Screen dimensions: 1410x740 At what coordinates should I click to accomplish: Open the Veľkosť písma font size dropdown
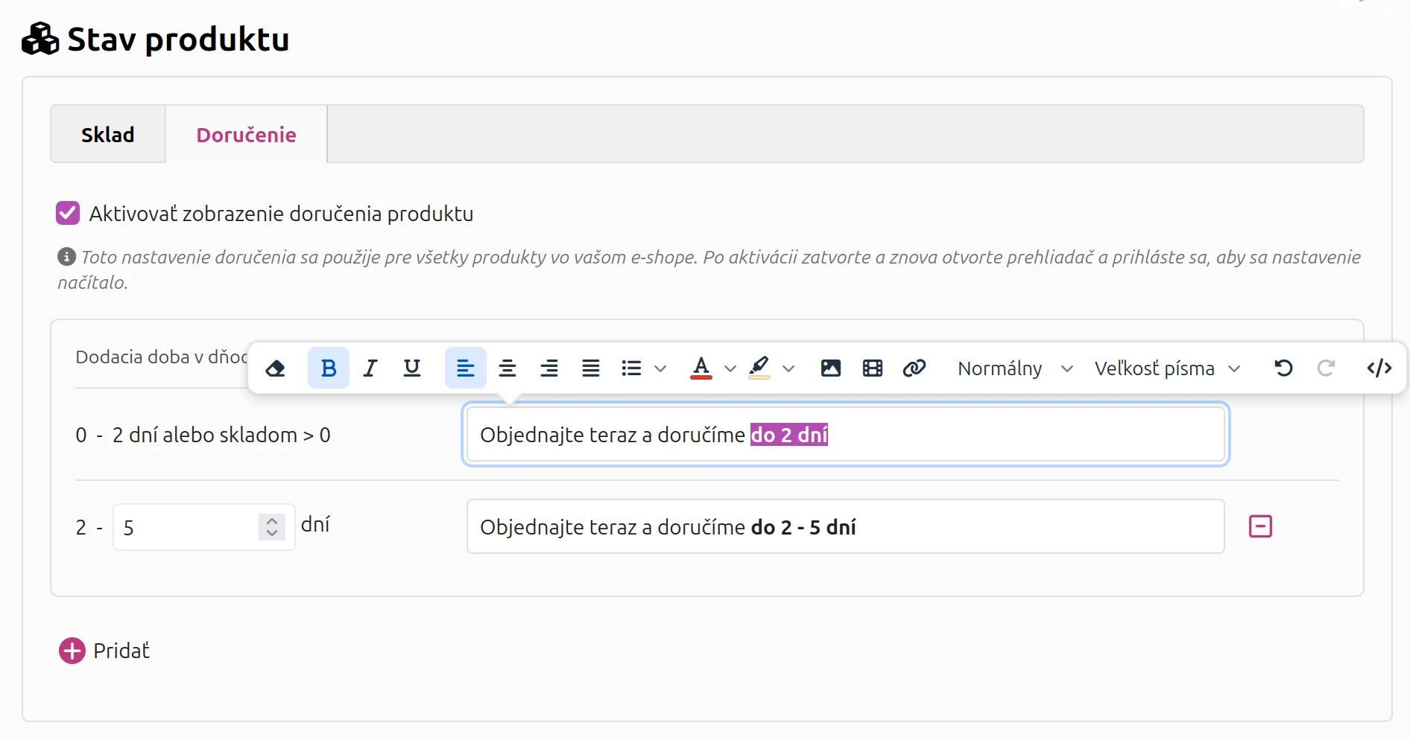[1167, 369]
